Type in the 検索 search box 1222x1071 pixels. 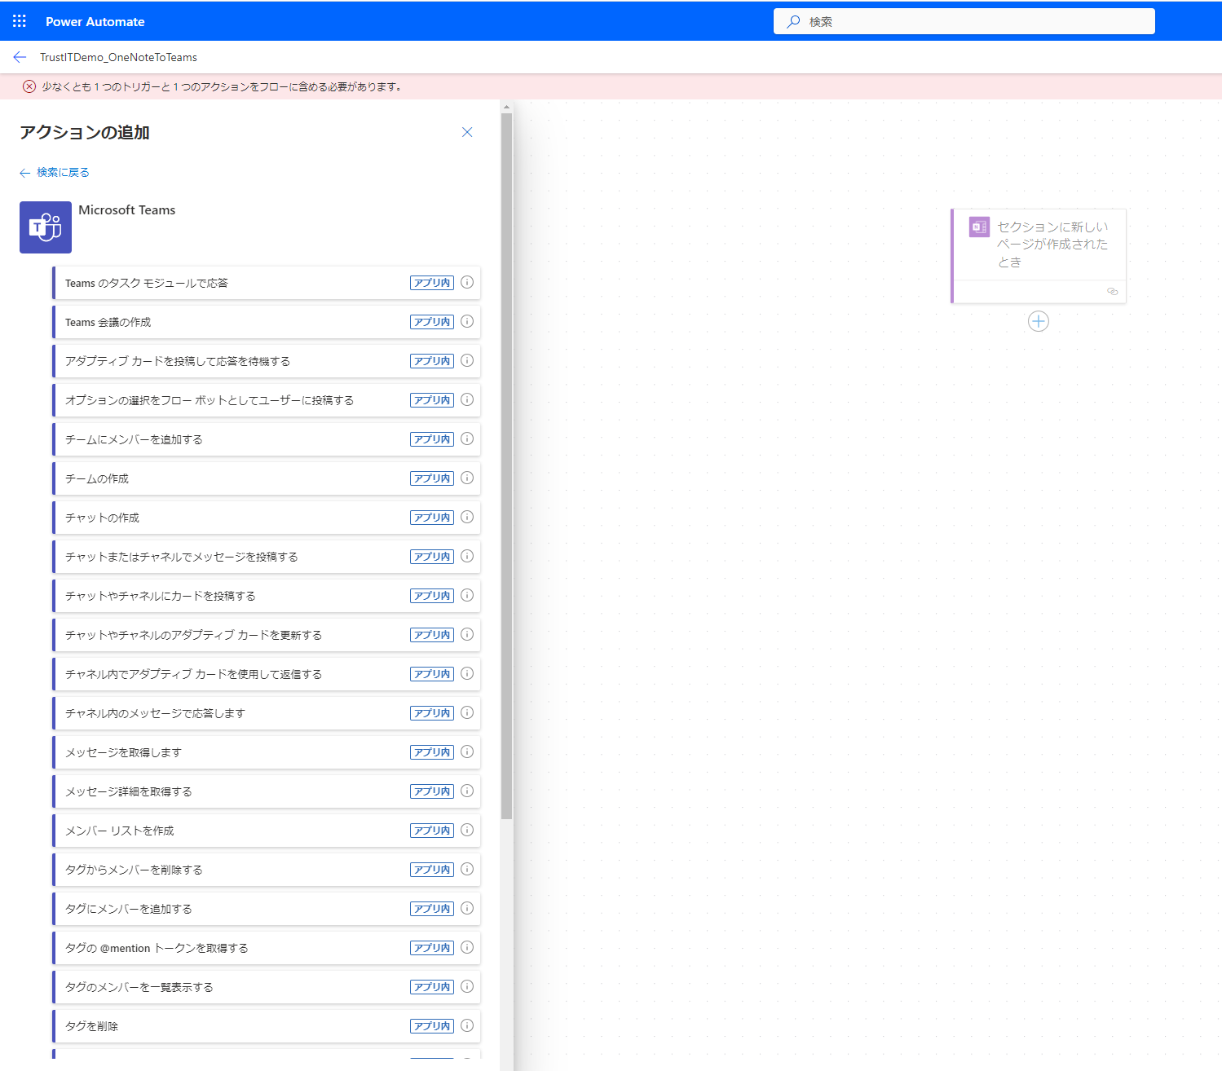(x=970, y=22)
